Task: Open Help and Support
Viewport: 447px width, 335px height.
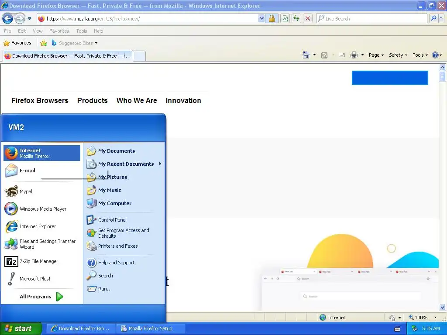Action: [124, 263]
